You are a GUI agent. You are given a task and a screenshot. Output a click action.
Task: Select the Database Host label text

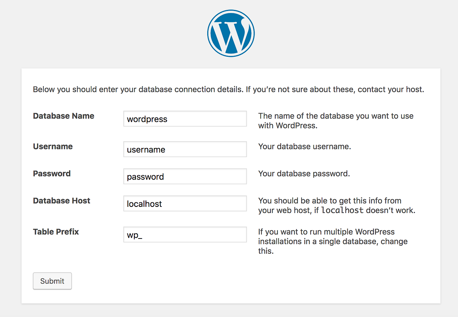click(61, 200)
